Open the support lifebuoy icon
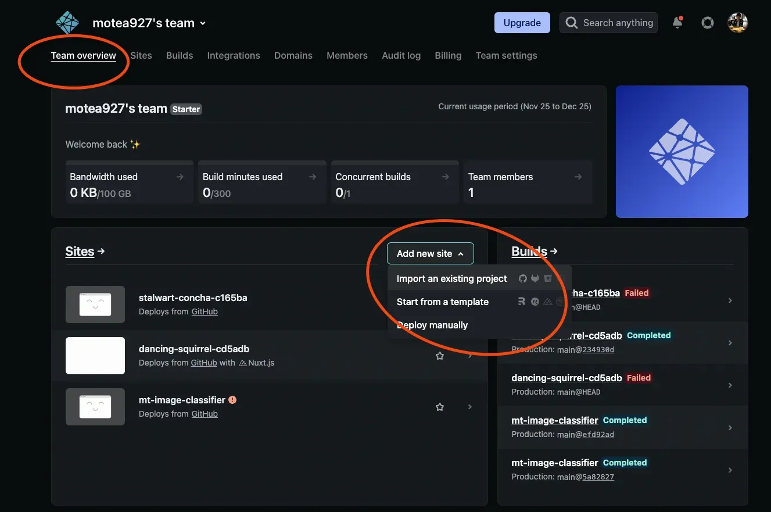771x512 pixels. 707,23
